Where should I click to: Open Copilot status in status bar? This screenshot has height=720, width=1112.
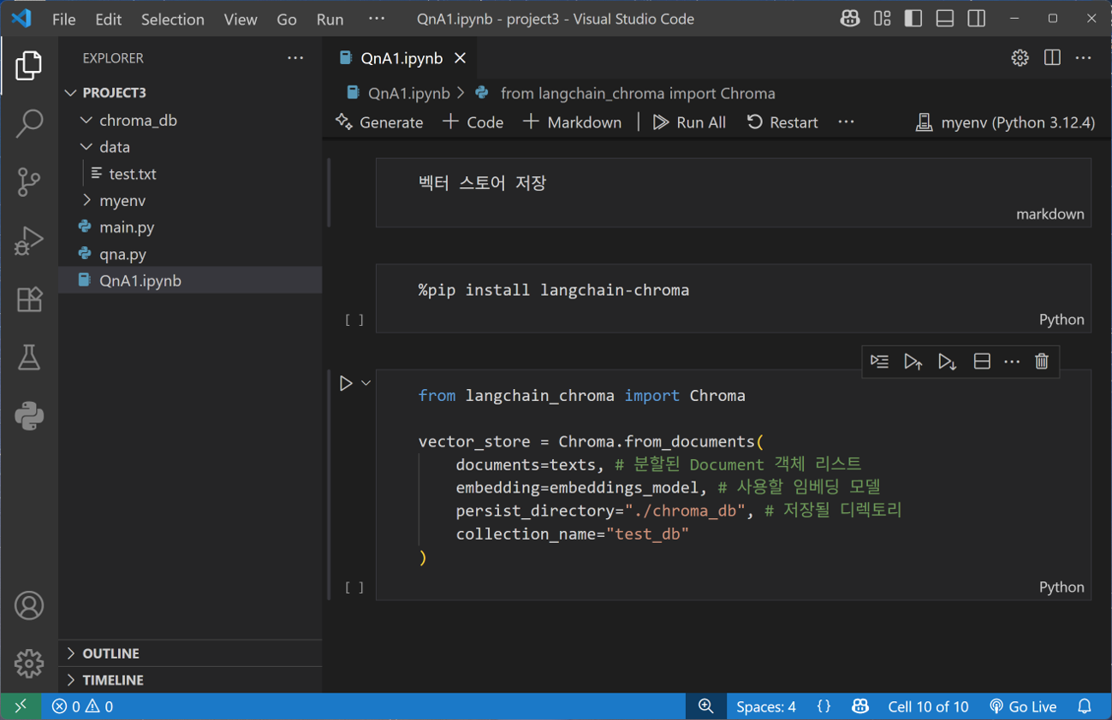point(860,706)
